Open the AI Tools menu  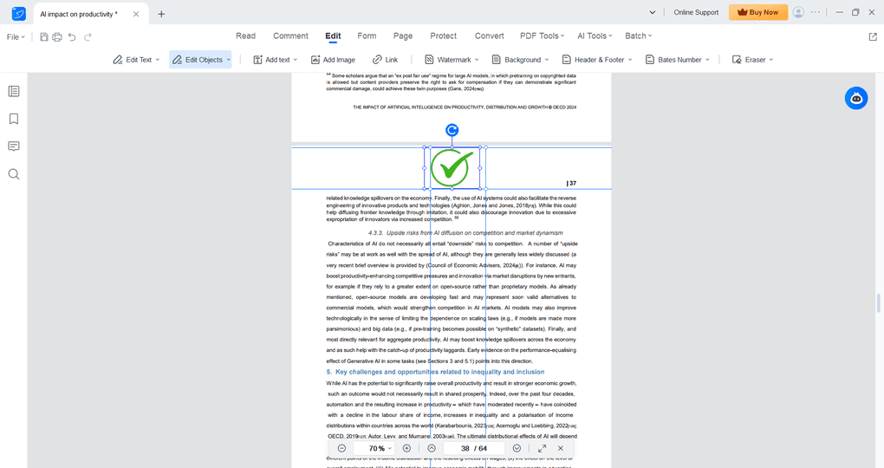(x=595, y=36)
